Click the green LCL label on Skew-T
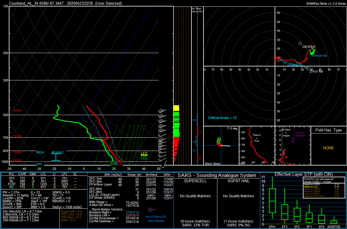This screenshot has height=229, width=347. (x=144, y=158)
